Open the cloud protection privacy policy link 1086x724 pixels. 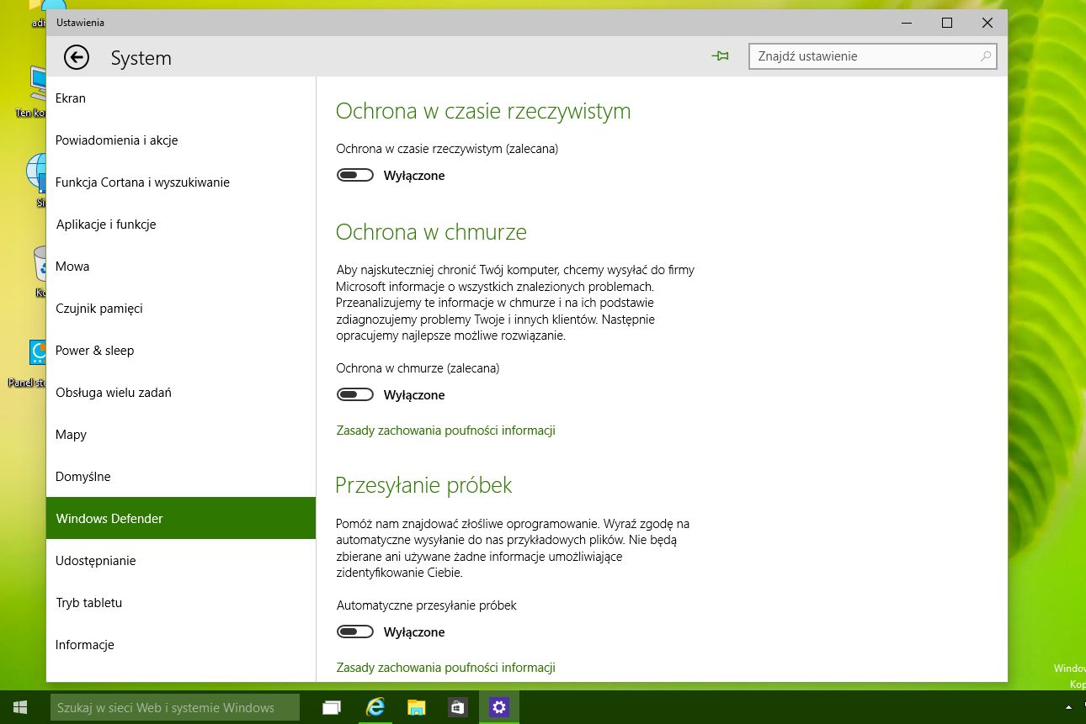tap(445, 430)
